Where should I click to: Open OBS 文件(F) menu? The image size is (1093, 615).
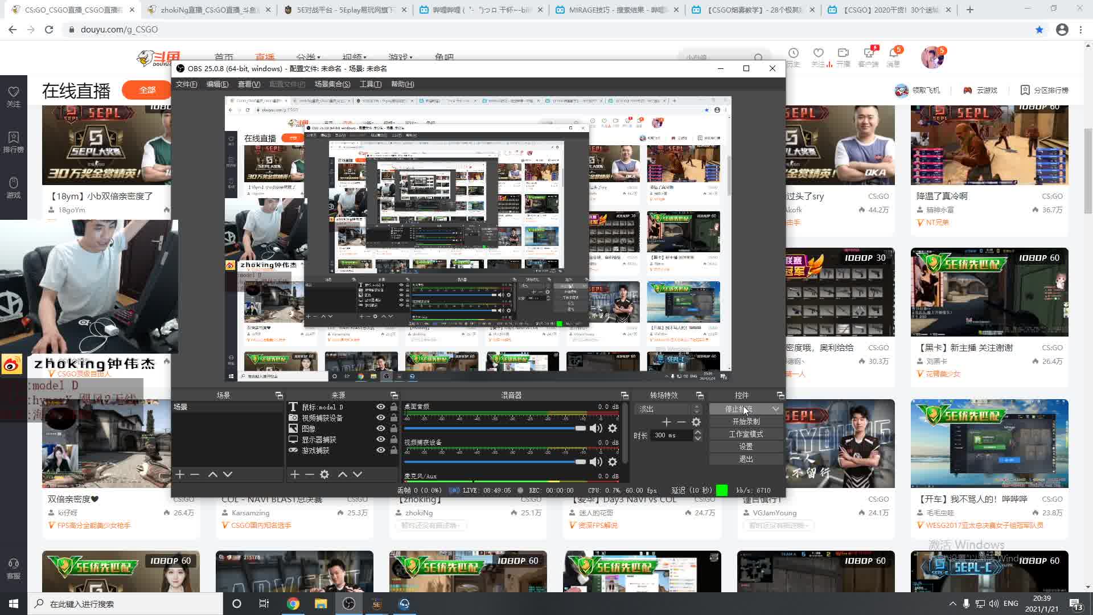186,84
